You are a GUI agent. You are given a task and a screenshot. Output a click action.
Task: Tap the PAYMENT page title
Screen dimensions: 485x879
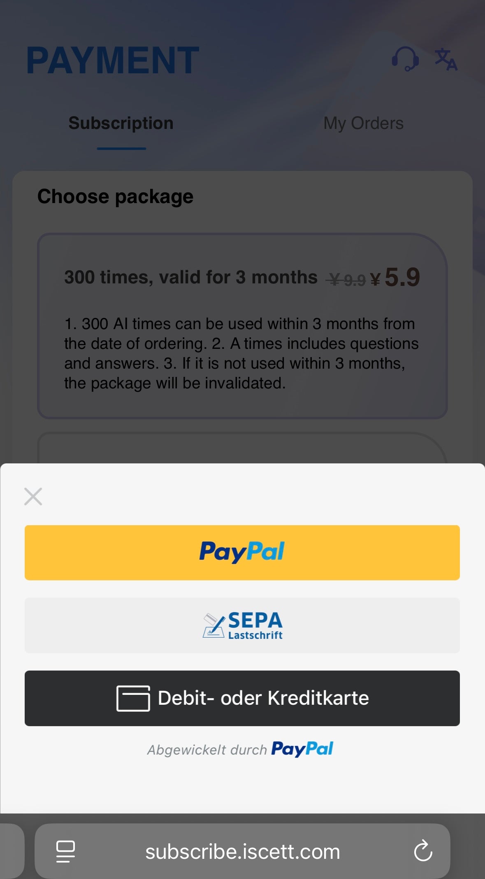tap(113, 60)
